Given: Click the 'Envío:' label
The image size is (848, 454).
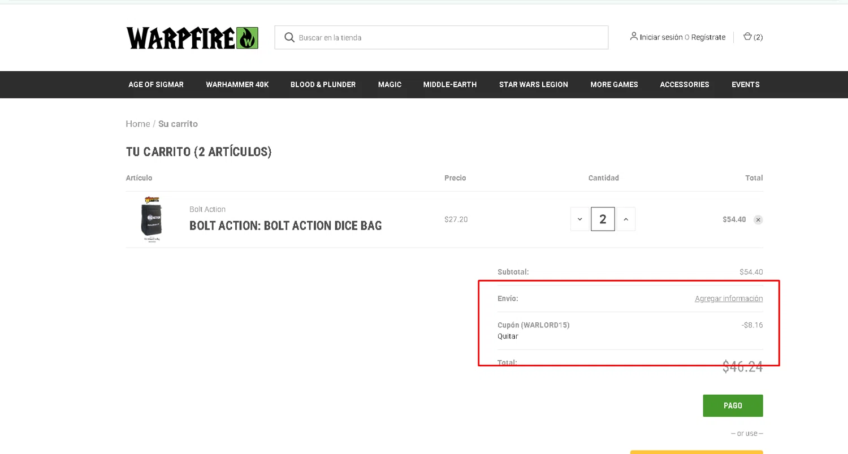Looking at the screenshot, I should [x=508, y=299].
